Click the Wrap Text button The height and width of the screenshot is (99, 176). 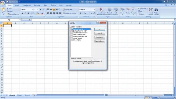coord(67,10)
